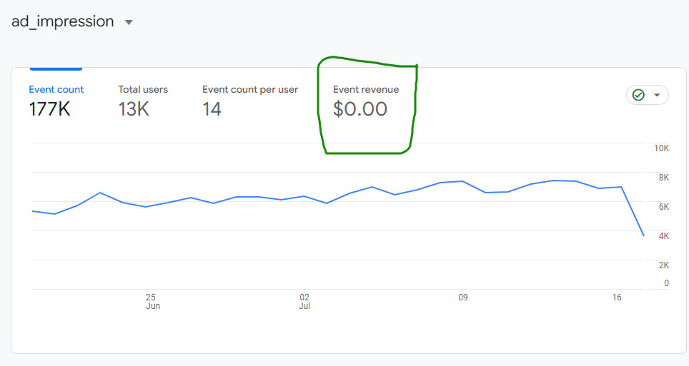Open the ad_impression event selector arrow
The image size is (689, 366).
[x=129, y=22]
